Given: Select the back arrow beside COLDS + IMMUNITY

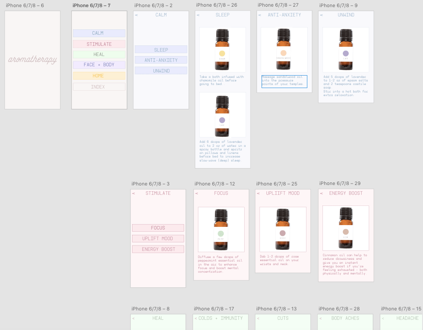Looking at the screenshot, I should pos(196,318).
